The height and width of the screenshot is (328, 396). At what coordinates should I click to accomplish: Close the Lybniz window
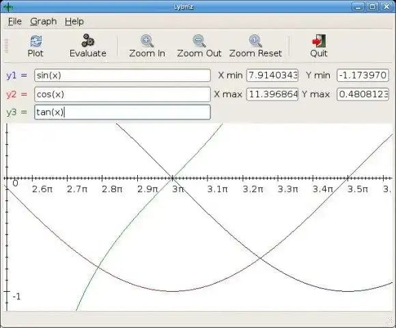point(386,7)
